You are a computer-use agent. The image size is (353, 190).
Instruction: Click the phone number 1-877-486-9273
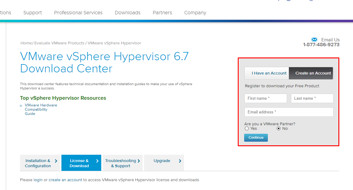(x=321, y=45)
